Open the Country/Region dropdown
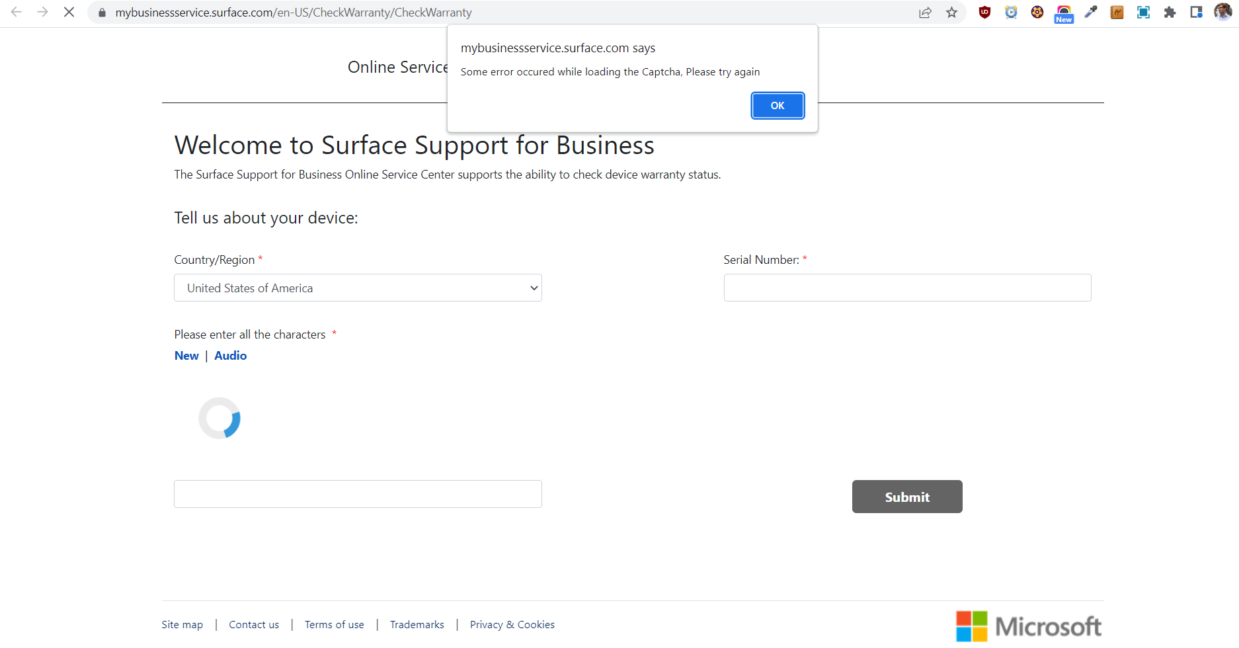Viewport: 1239px width, 648px height. (358, 288)
